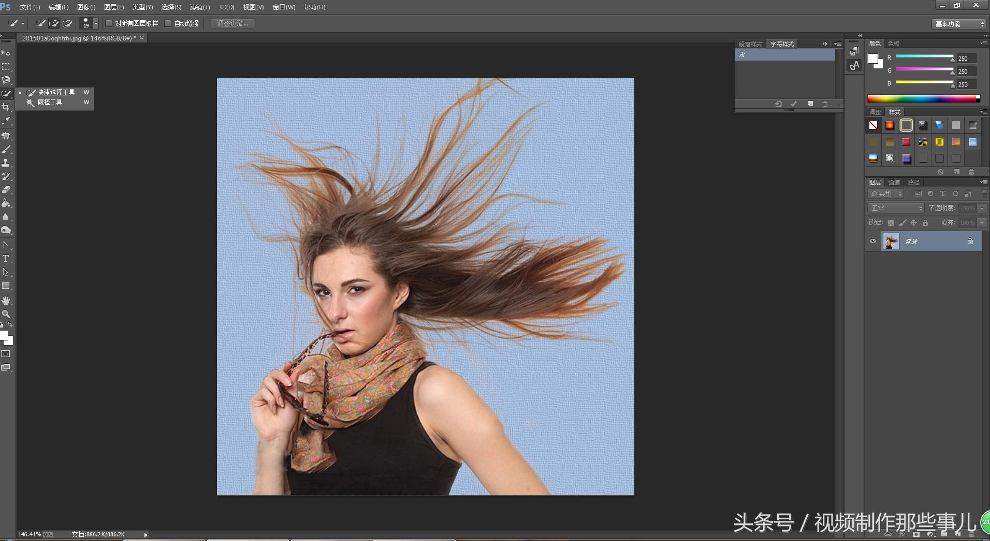This screenshot has height=541, width=990.
Task: Select the Crop tool in toolbar
Action: pos(6,107)
